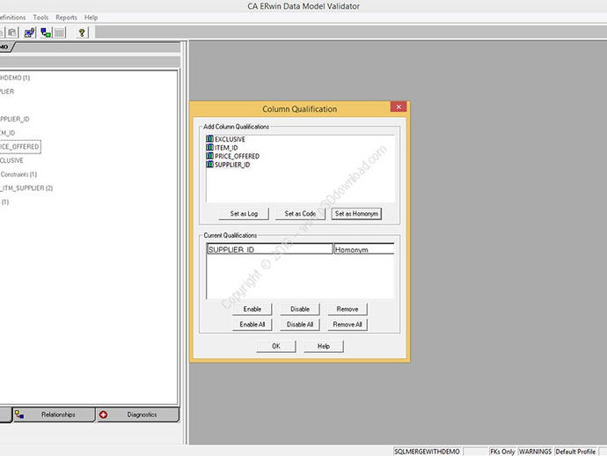Click the red Diagnostics tab icon

103,415
